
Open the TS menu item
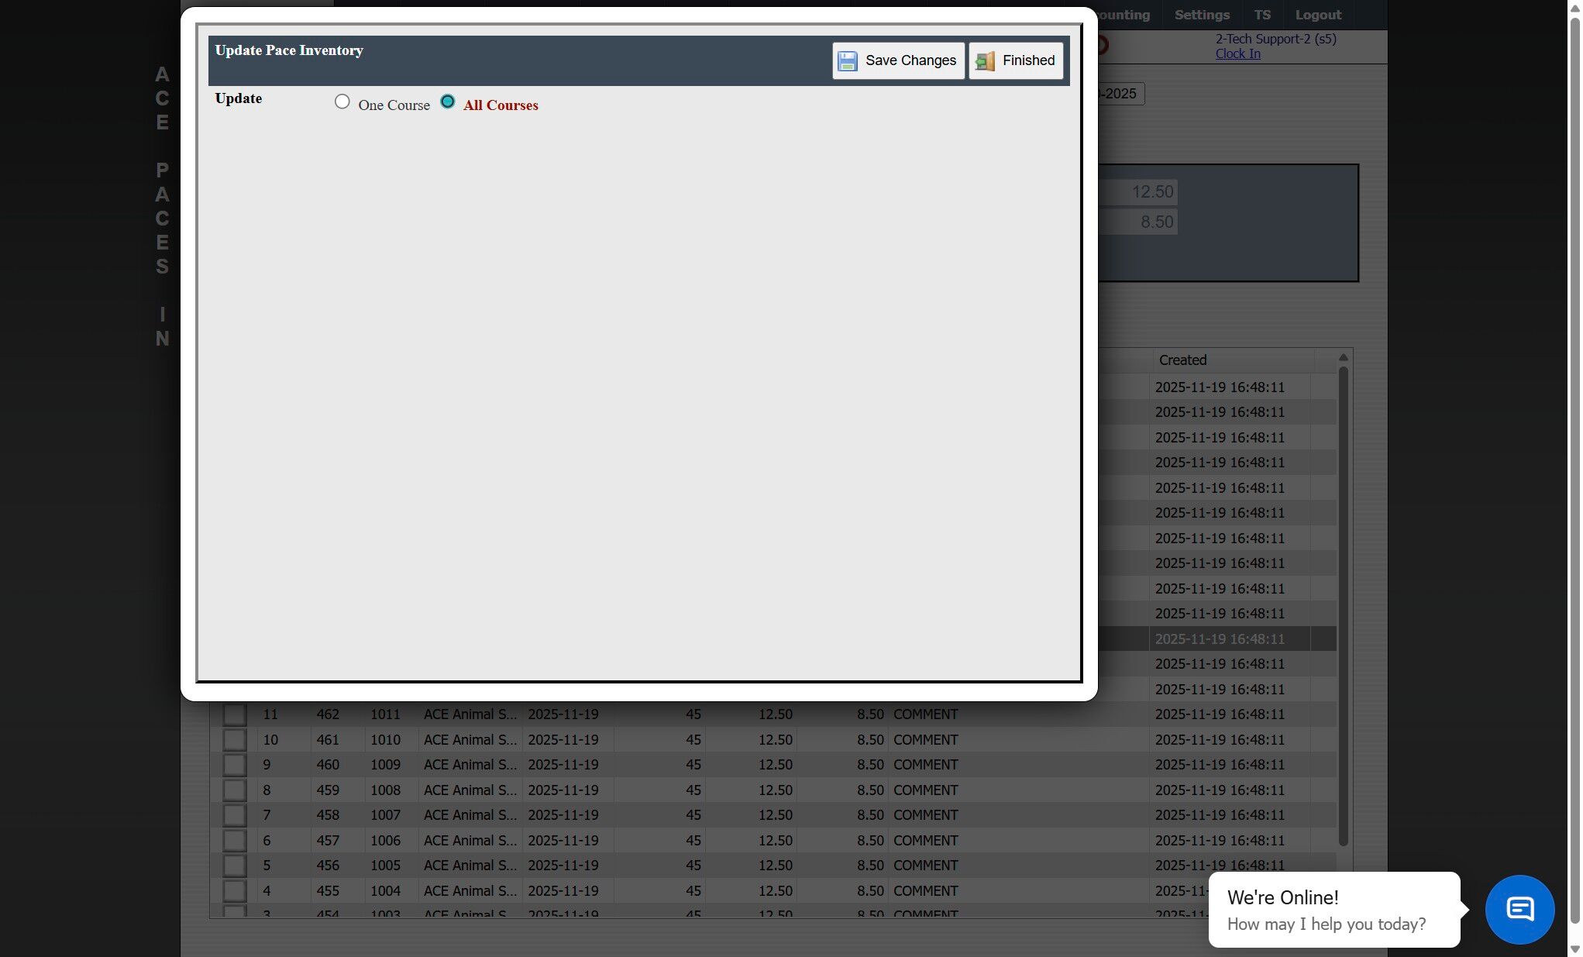pyautogui.click(x=1262, y=15)
